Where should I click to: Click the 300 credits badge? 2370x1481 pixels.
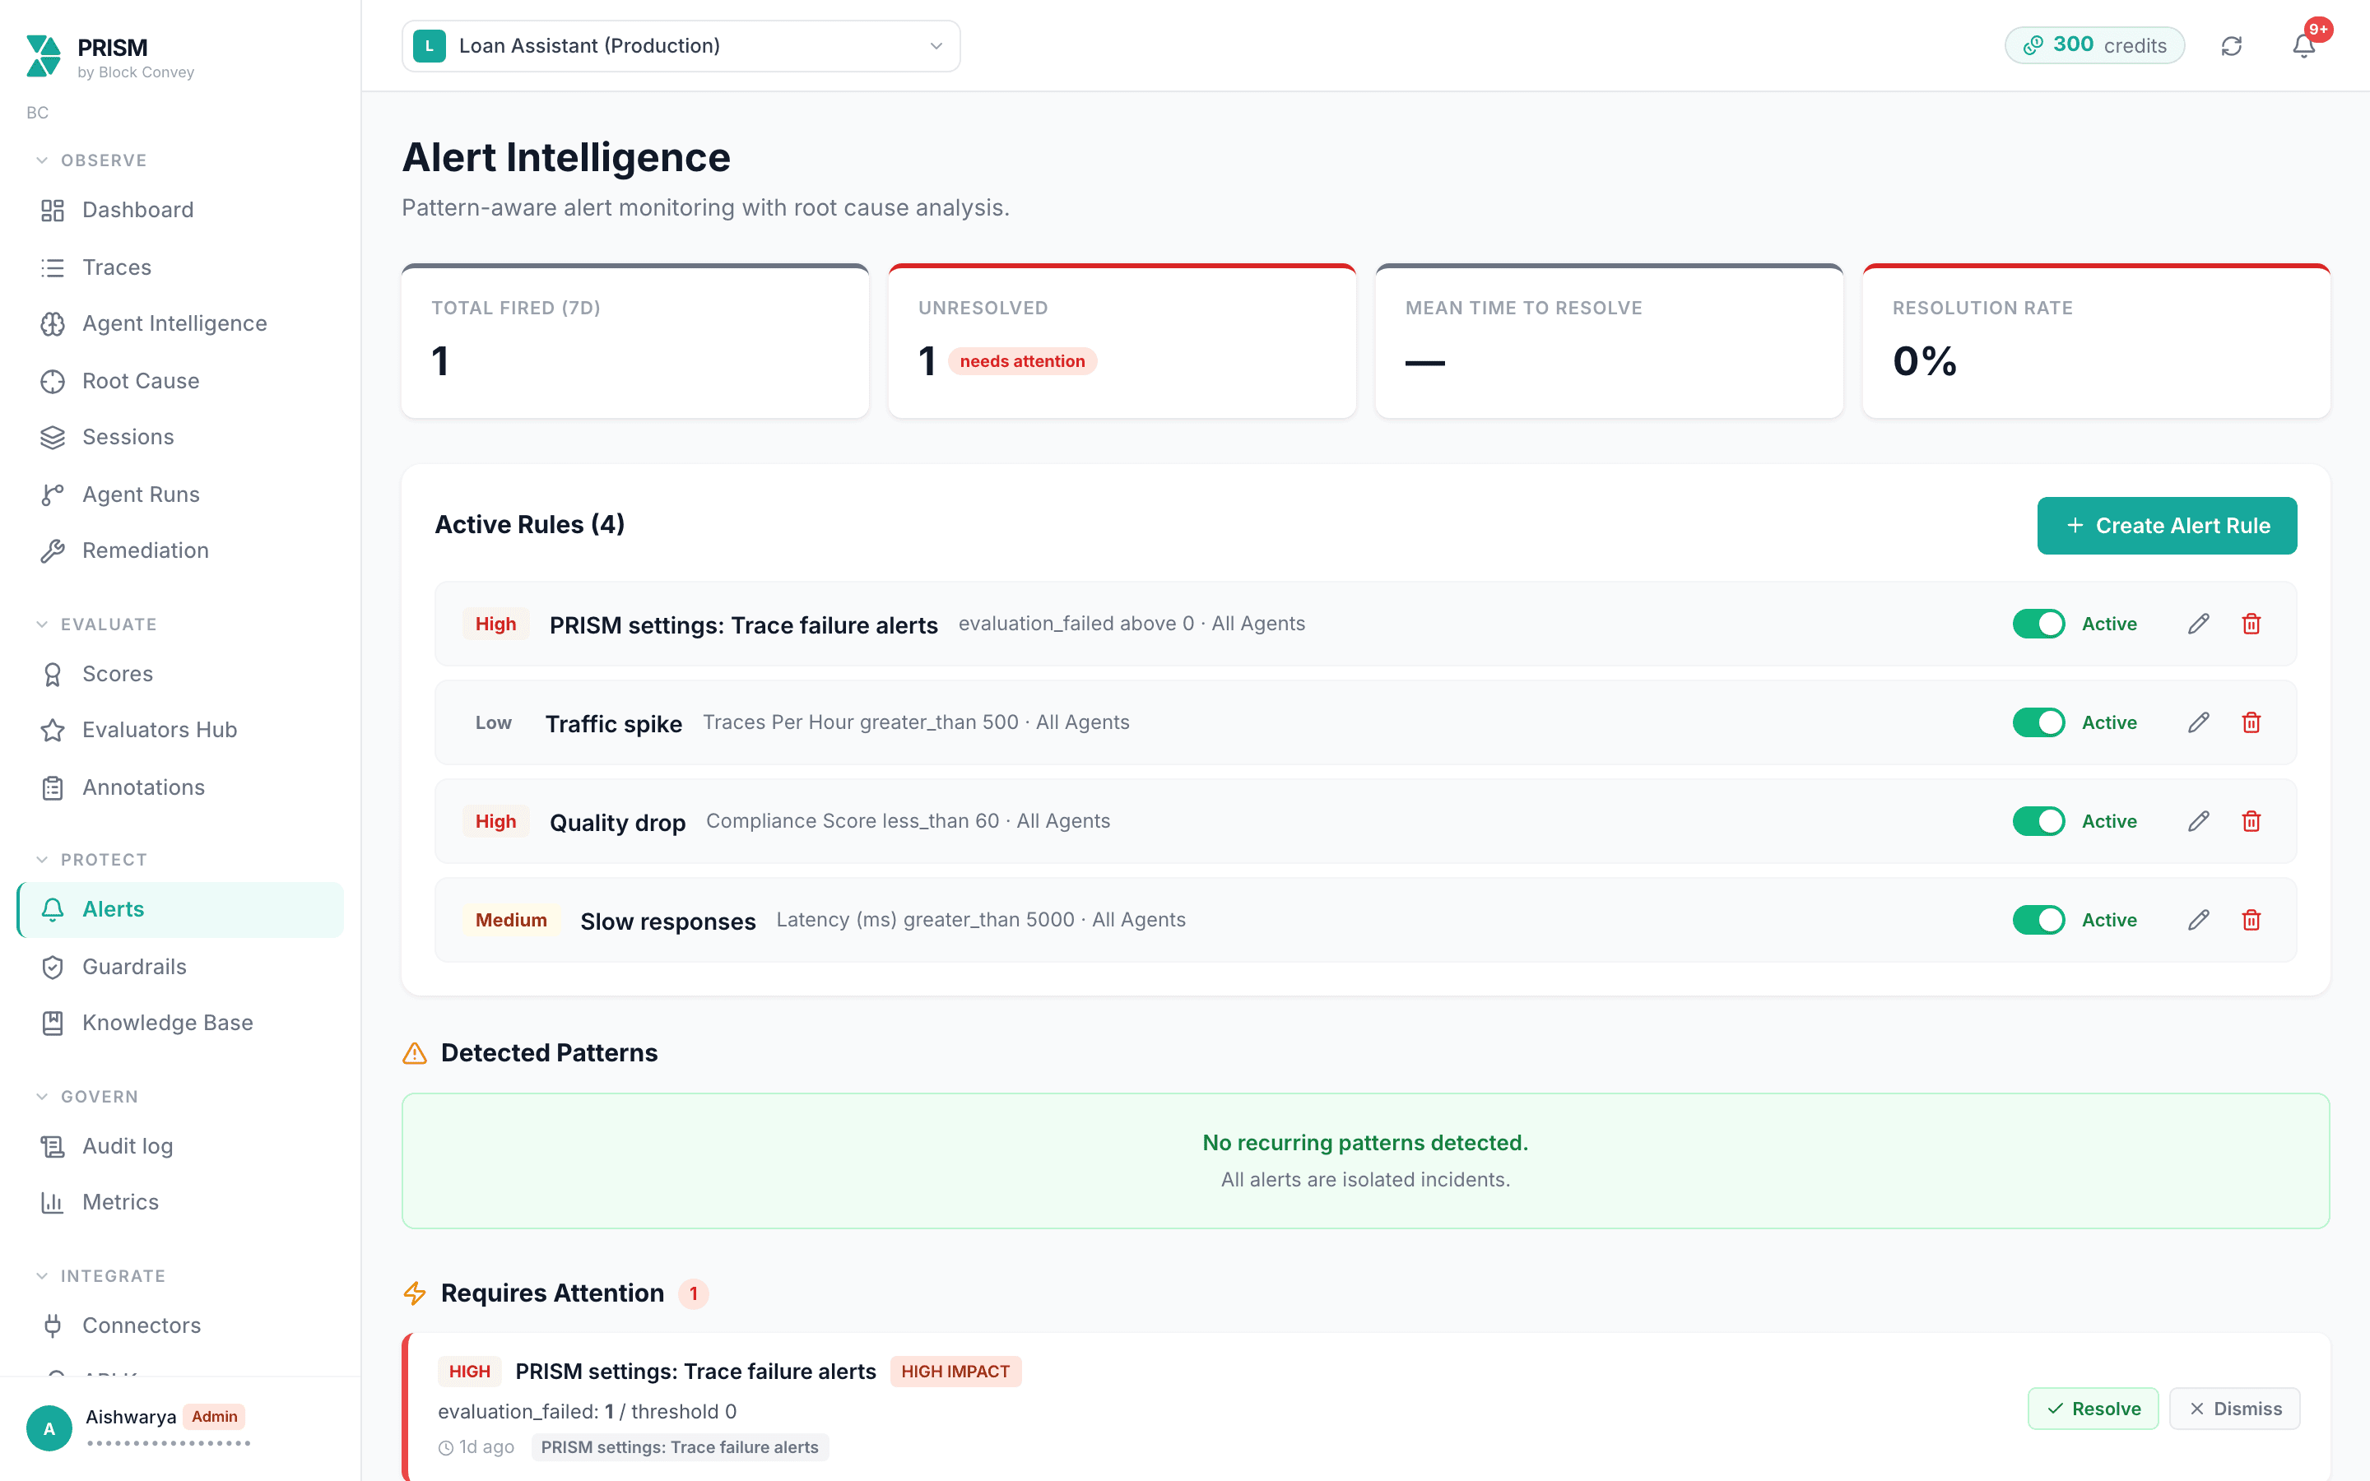(2093, 45)
